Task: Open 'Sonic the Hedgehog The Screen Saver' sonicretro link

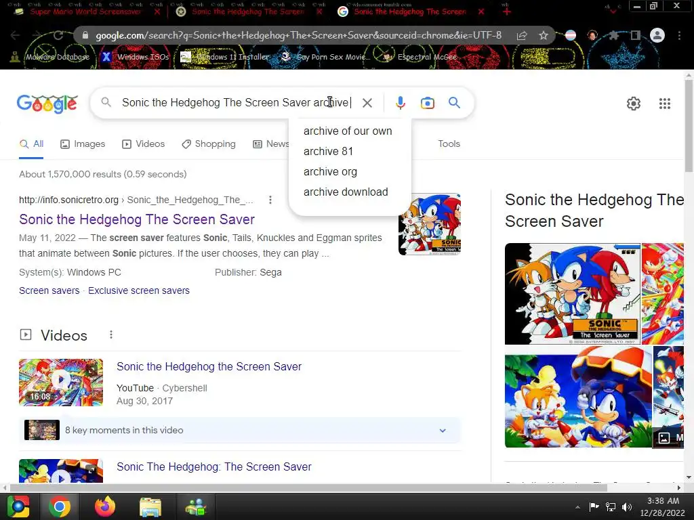Action: click(137, 219)
